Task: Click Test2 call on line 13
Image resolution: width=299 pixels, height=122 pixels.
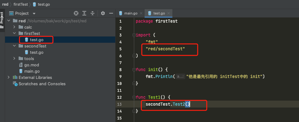Action: click(x=179, y=104)
